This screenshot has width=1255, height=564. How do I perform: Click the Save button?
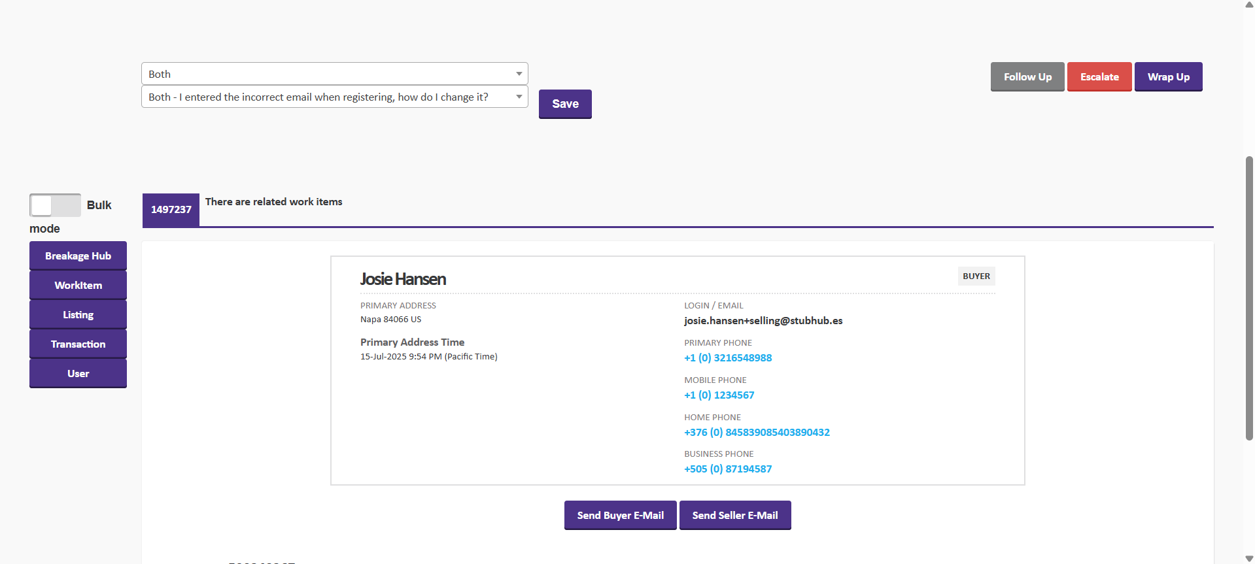click(x=565, y=104)
